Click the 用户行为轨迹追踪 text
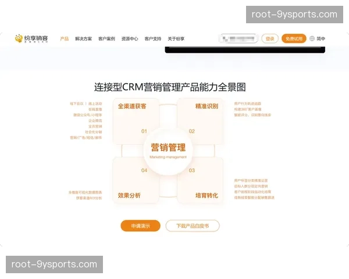 [248, 103]
